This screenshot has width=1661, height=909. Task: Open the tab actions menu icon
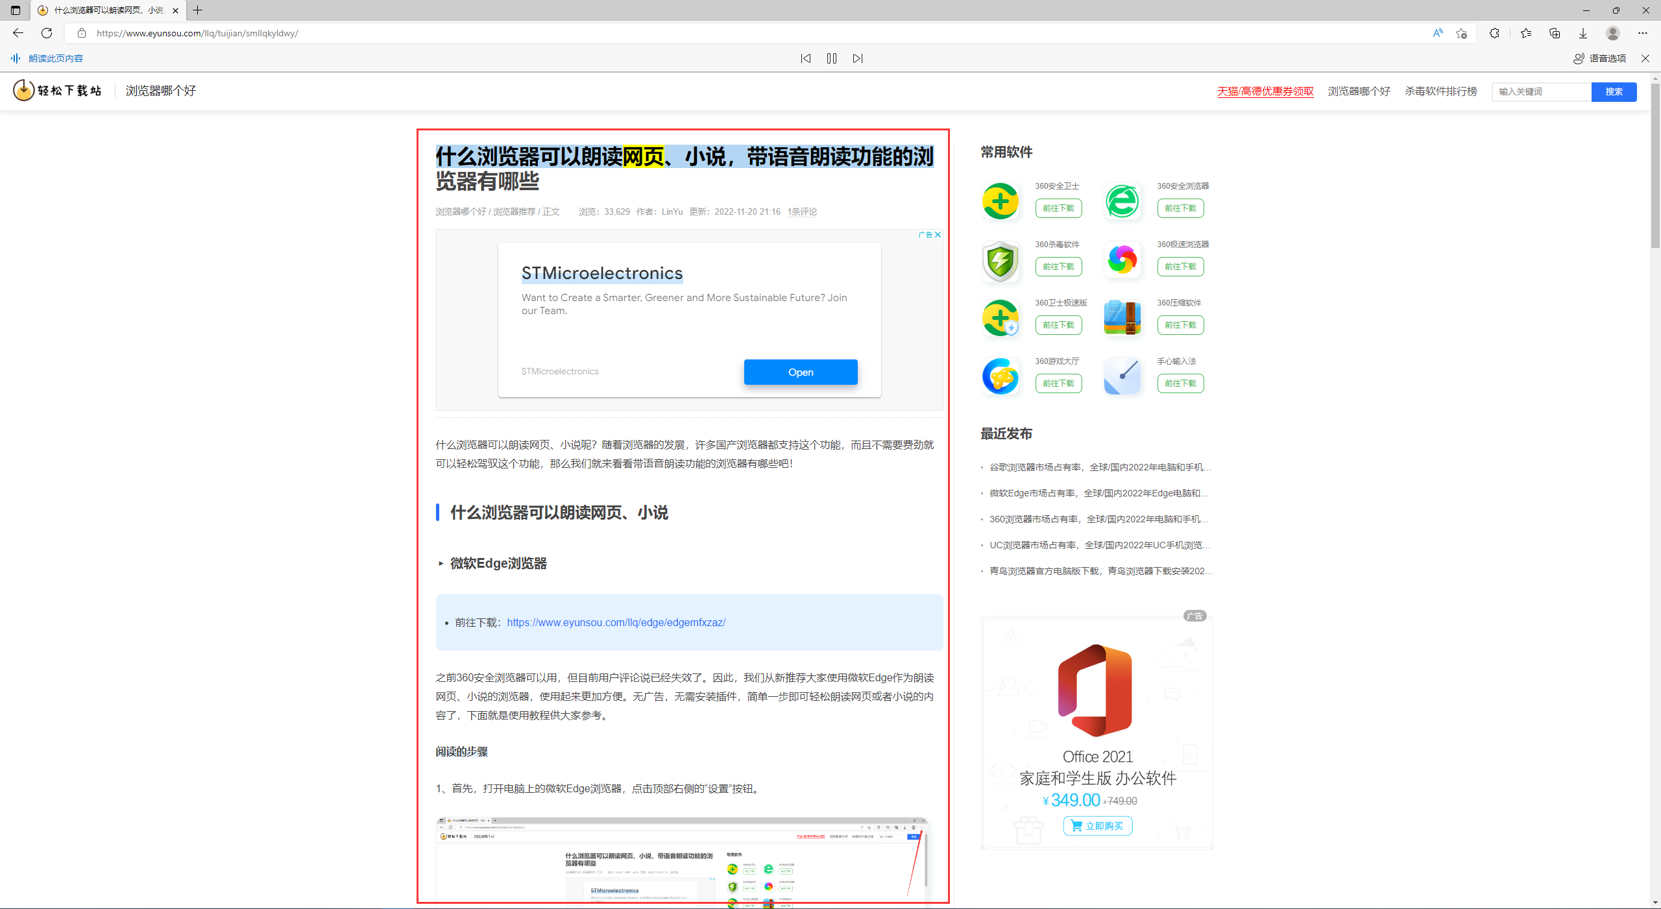pos(16,10)
